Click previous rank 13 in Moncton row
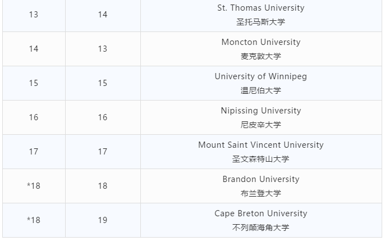The image size is (385, 241). tap(103, 49)
